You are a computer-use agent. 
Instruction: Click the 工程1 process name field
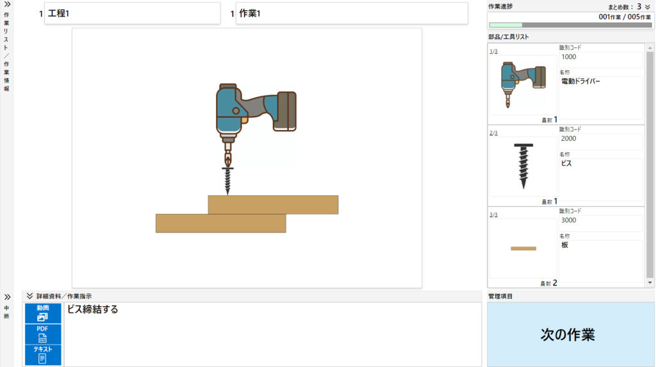pyautogui.click(x=132, y=13)
